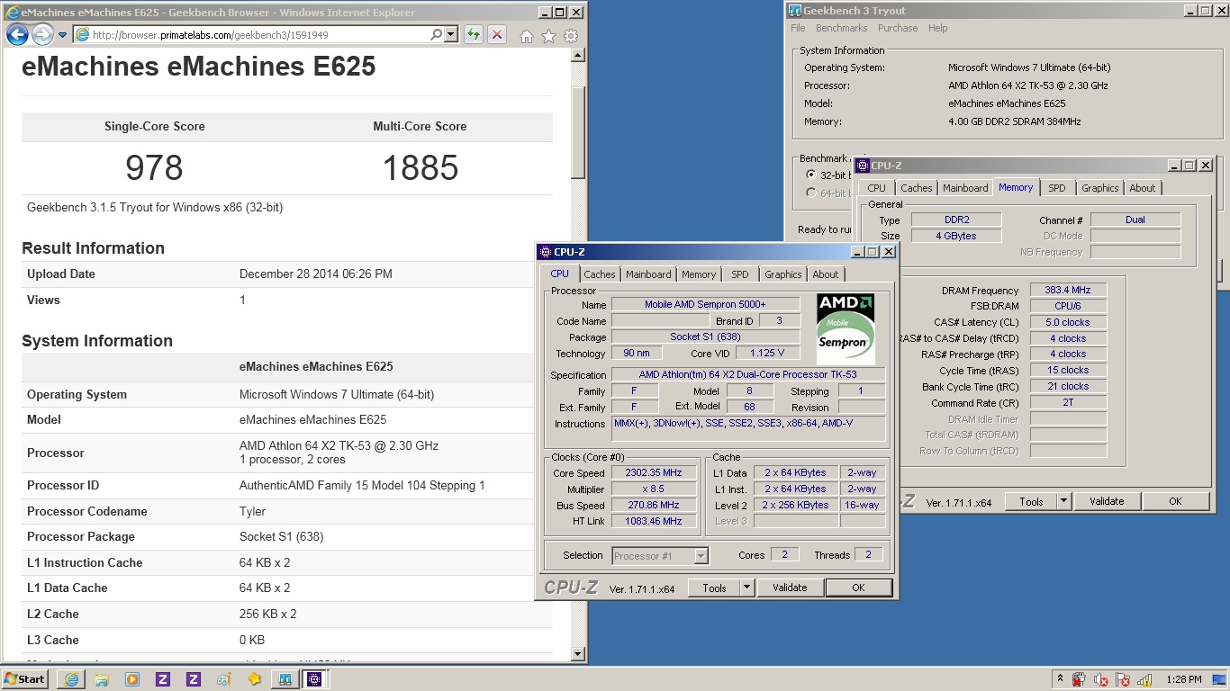Click the power plug tray icon
The height and width of the screenshot is (691, 1230).
pyautogui.click(x=1079, y=679)
